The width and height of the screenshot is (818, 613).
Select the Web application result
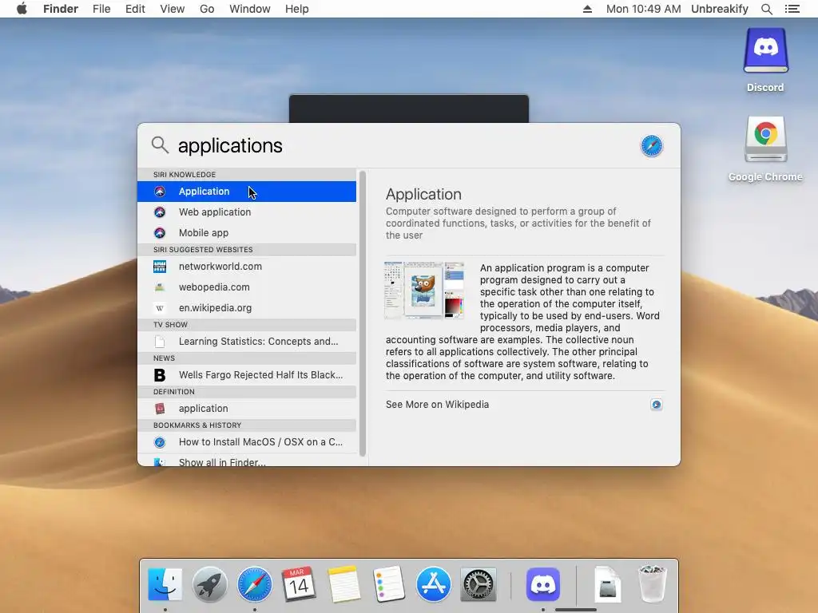(247, 212)
